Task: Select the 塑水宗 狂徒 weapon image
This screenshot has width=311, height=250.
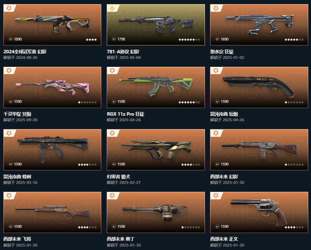Action: click(259, 25)
